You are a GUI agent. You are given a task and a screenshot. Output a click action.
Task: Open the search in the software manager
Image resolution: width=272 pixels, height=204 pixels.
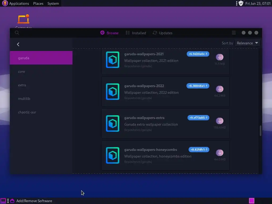(x=17, y=33)
